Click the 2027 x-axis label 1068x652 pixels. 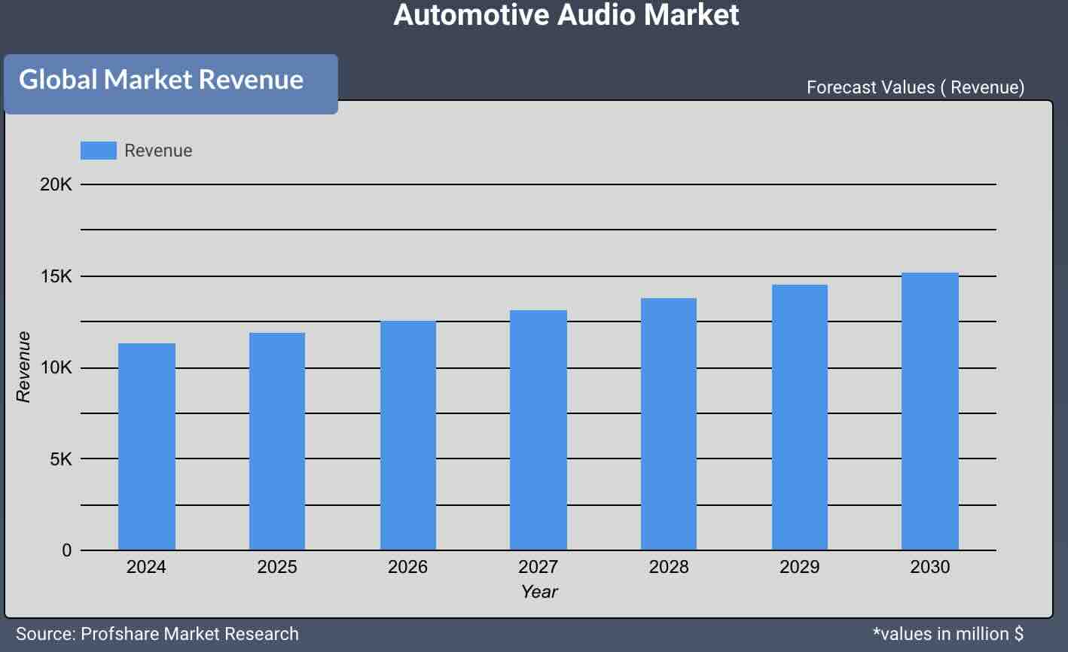[538, 567]
